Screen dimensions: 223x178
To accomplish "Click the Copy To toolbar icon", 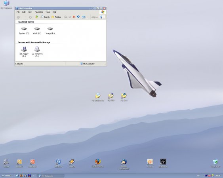I will pos(70,17).
